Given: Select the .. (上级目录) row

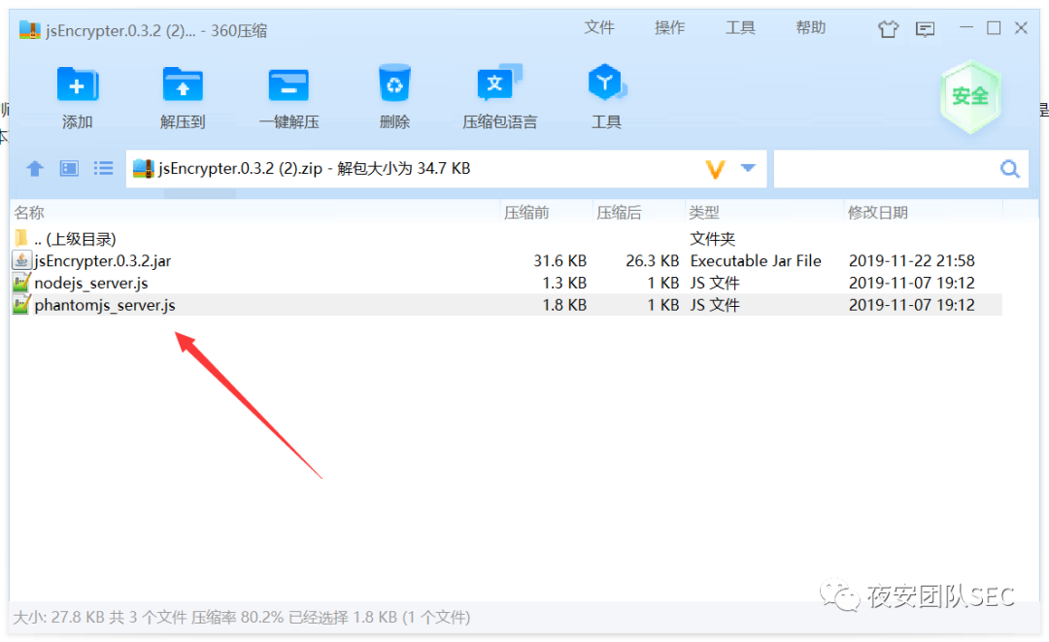Looking at the screenshot, I should coord(506,238).
